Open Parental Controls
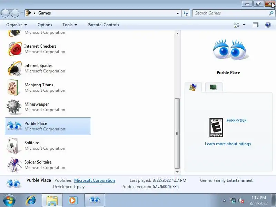The image size is (276, 207). tap(103, 25)
